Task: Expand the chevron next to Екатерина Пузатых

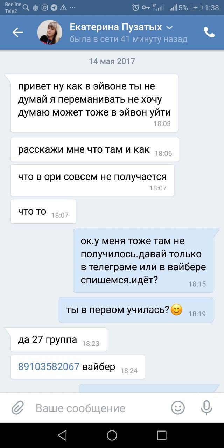Action: click(169, 27)
